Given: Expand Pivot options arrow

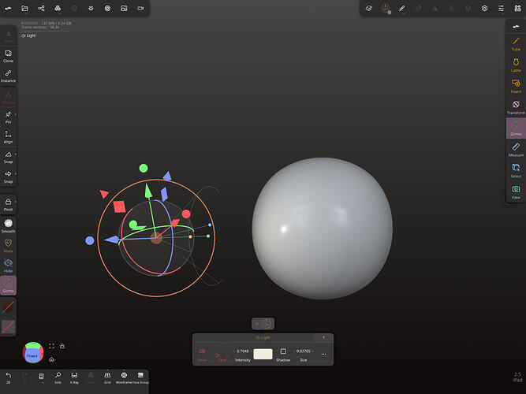Looking at the screenshot, I should point(16,202).
